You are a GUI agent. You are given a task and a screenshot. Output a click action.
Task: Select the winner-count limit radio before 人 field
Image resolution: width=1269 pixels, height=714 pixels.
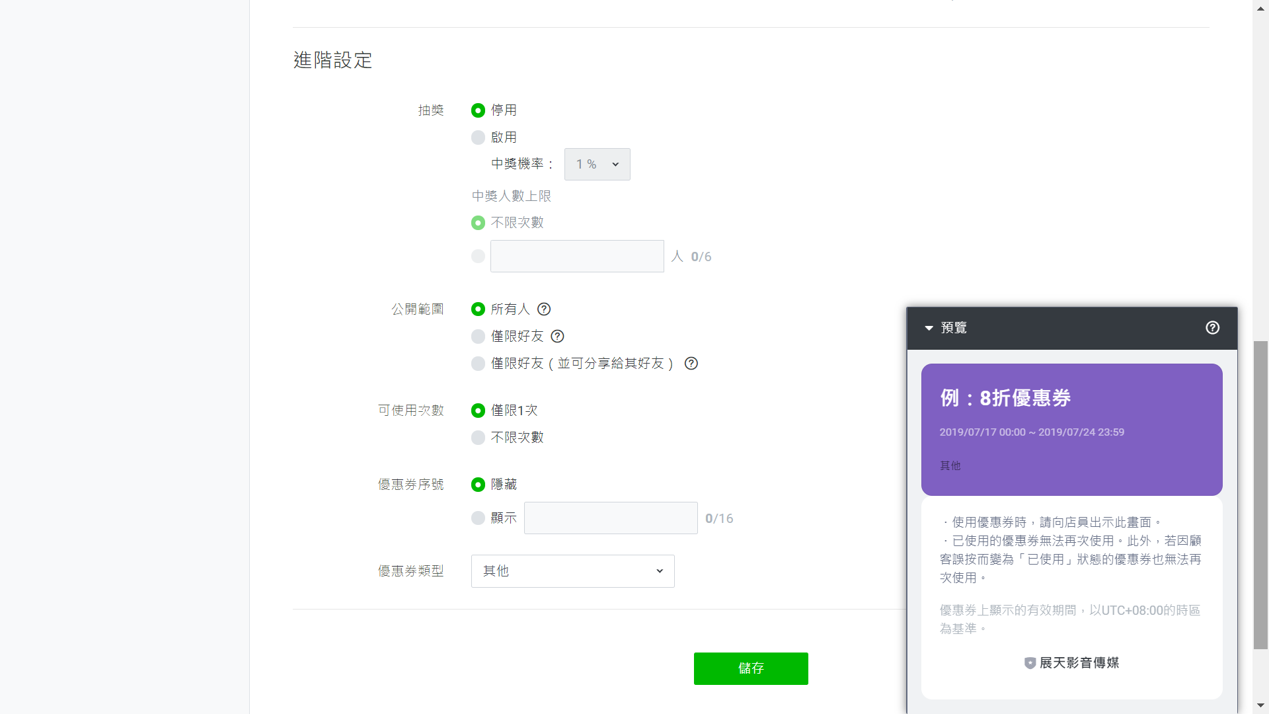[x=478, y=257]
